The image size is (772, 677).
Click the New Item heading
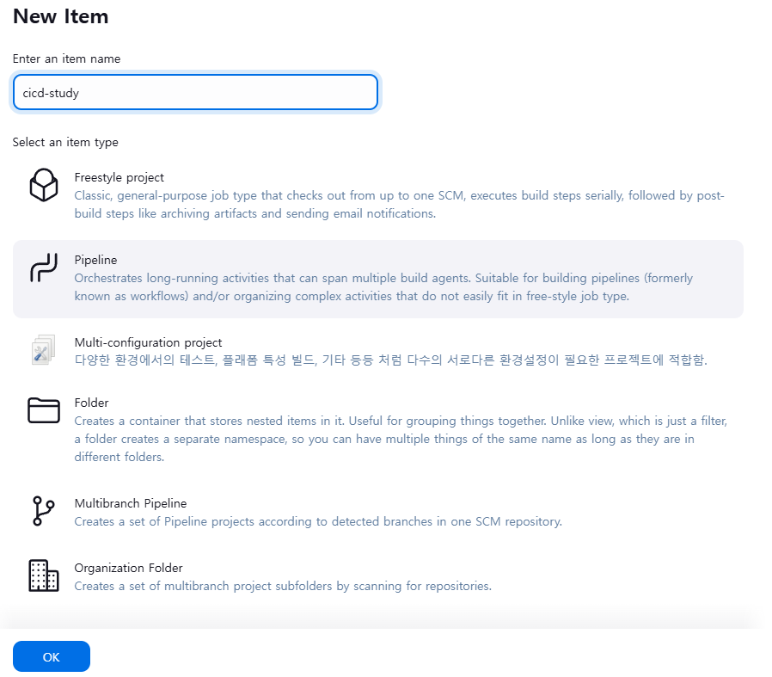(60, 16)
